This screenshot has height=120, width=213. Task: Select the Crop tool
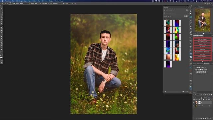pos(2,17)
